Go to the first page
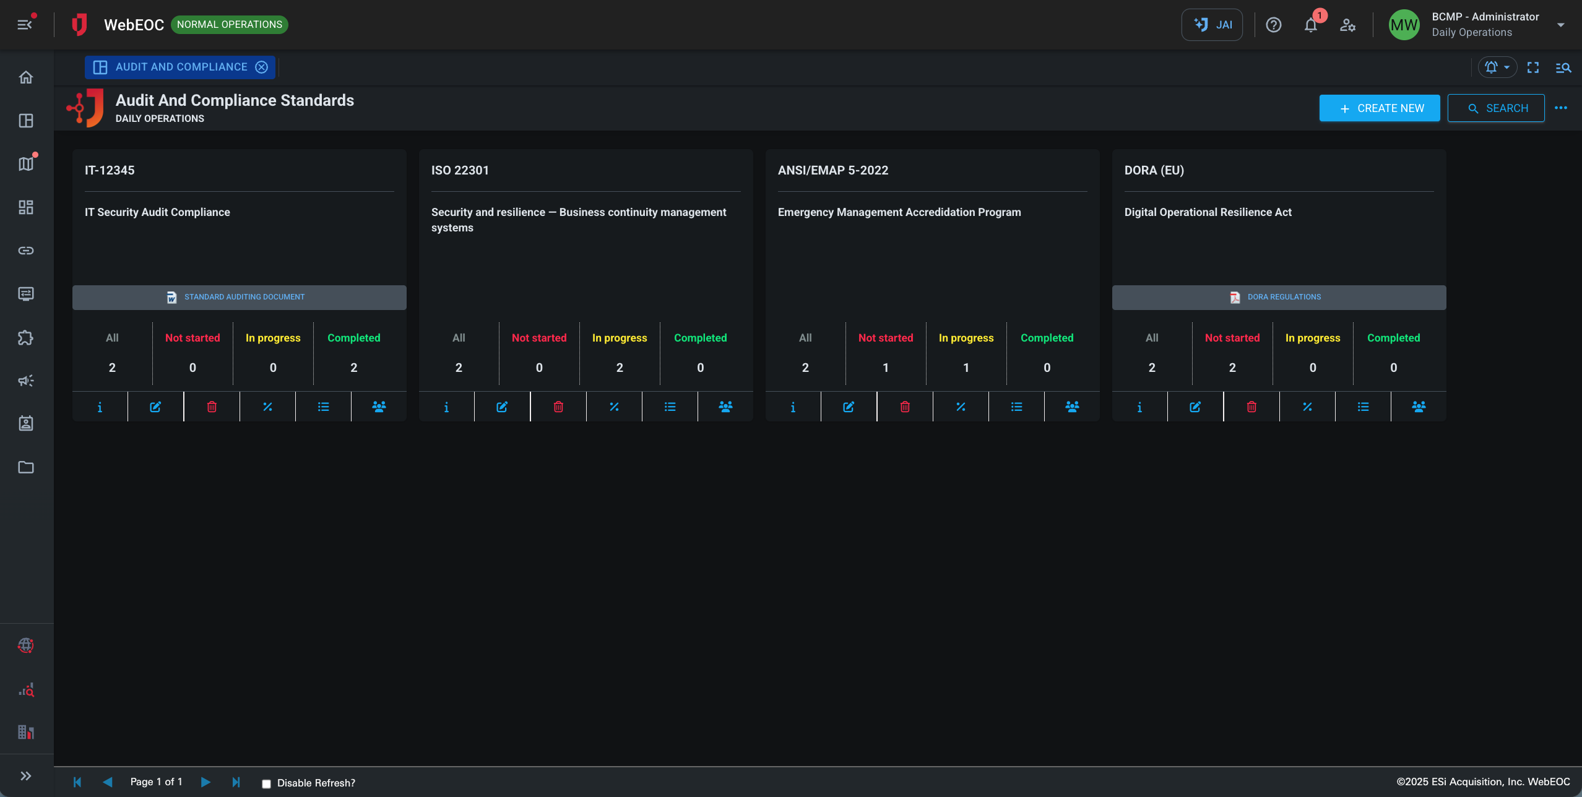This screenshot has width=1582, height=797. [x=77, y=782]
